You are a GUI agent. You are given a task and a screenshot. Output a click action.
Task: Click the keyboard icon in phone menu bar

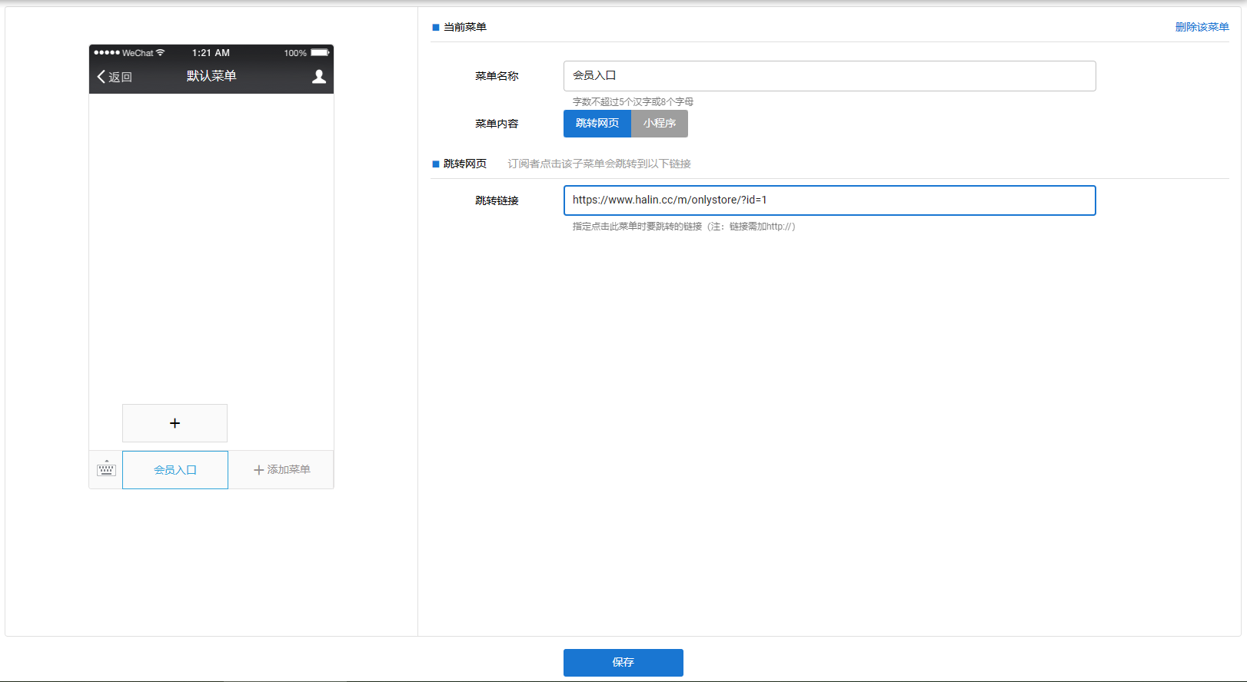click(106, 468)
